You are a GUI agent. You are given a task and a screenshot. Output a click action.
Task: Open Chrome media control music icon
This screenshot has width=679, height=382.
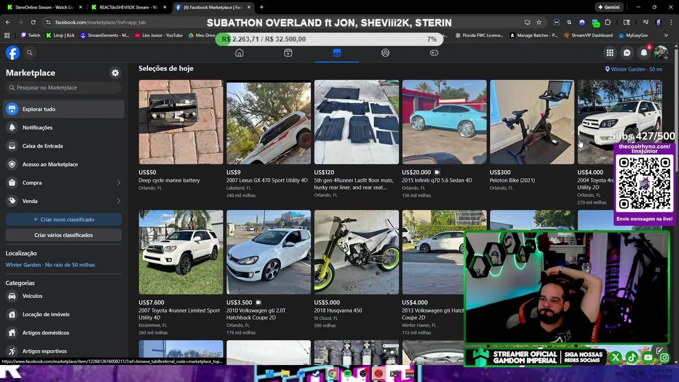click(646, 22)
